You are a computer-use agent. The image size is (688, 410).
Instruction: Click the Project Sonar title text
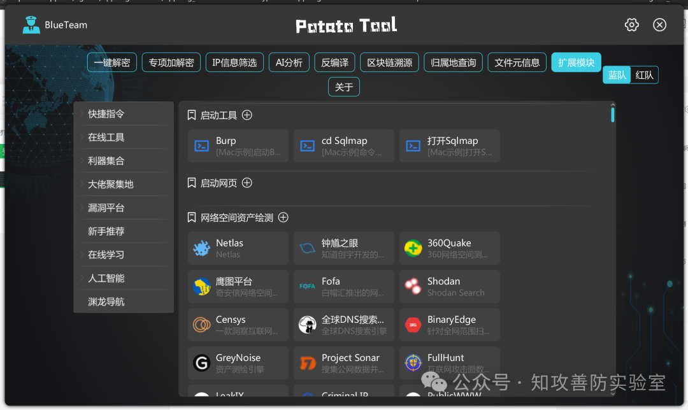coord(350,358)
